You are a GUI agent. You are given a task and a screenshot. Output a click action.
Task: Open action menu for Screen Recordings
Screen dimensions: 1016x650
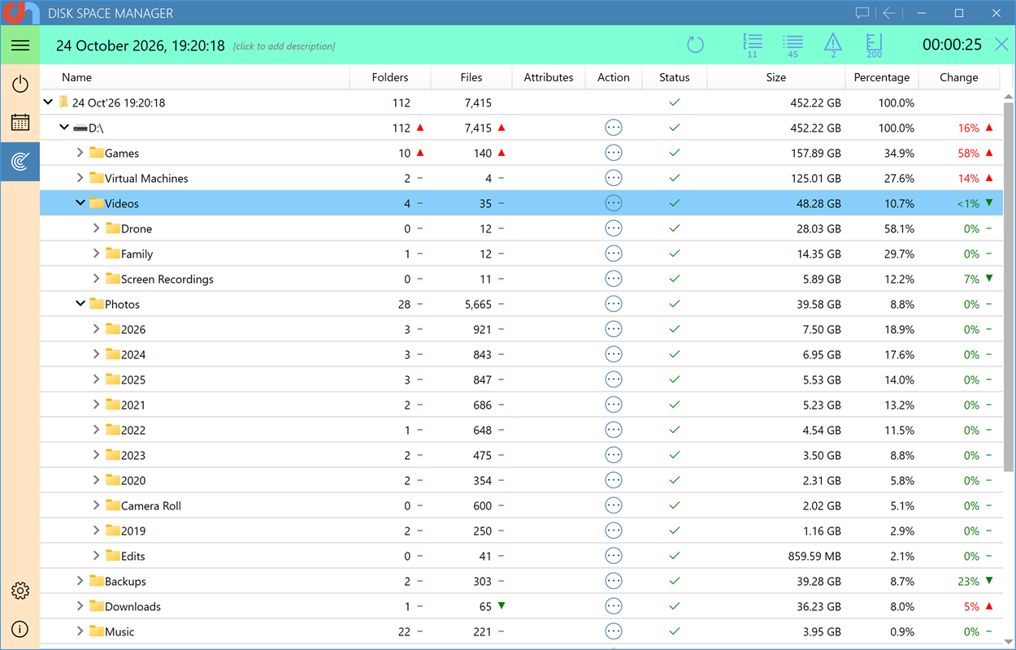pyautogui.click(x=614, y=279)
